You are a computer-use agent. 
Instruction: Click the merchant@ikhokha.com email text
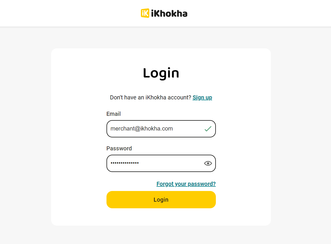[141, 129]
